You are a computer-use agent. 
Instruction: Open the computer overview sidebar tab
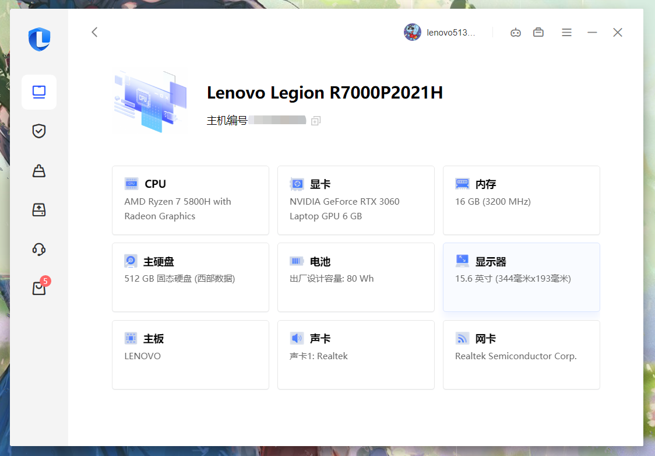pos(39,92)
